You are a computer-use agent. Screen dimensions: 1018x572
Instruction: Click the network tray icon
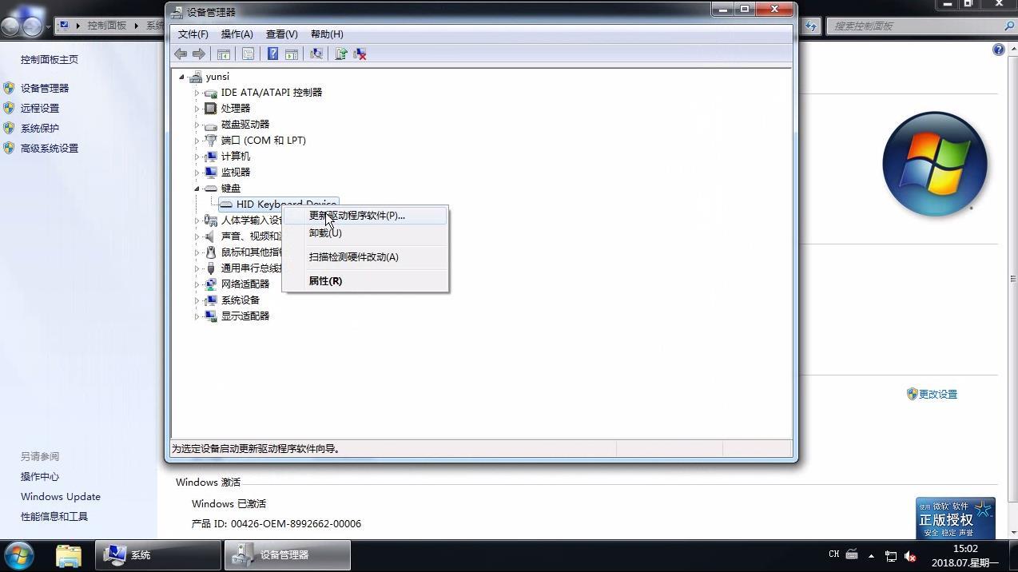click(x=890, y=555)
